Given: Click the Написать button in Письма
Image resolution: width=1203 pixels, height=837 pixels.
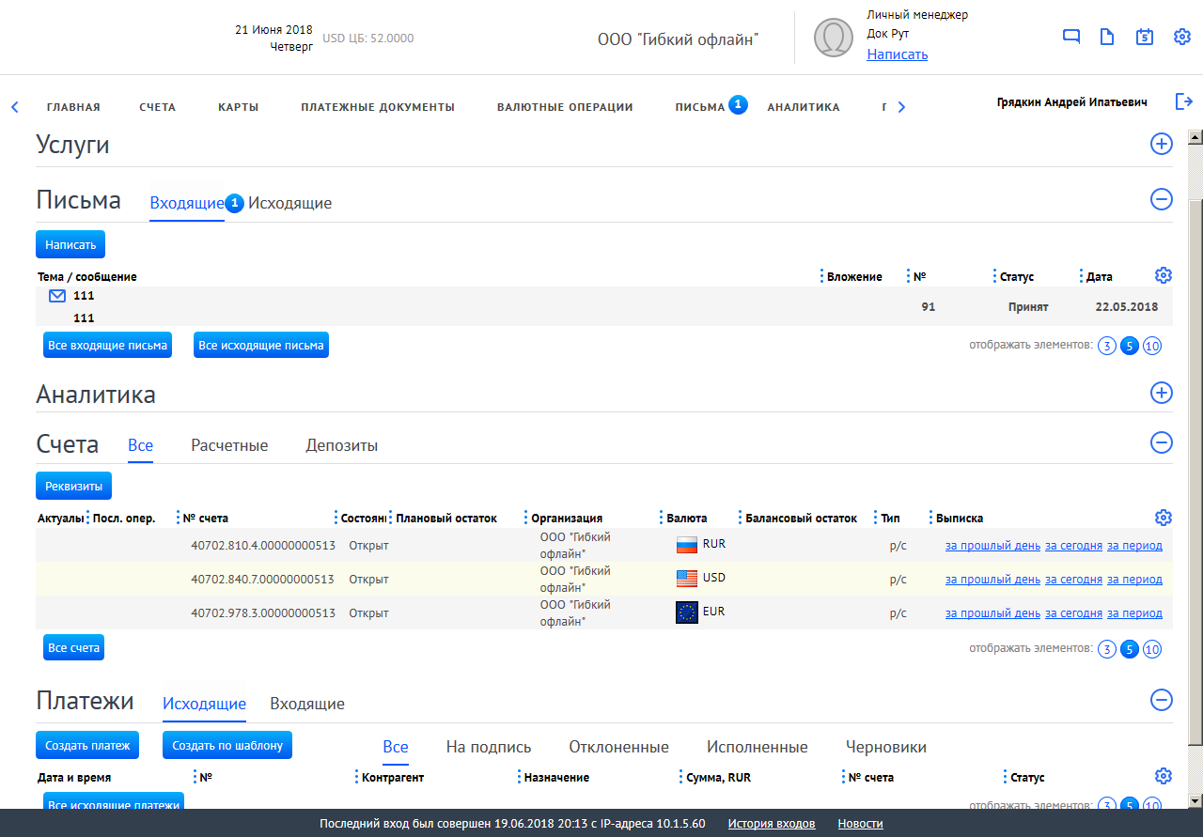Looking at the screenshot, I should [70, 244].
